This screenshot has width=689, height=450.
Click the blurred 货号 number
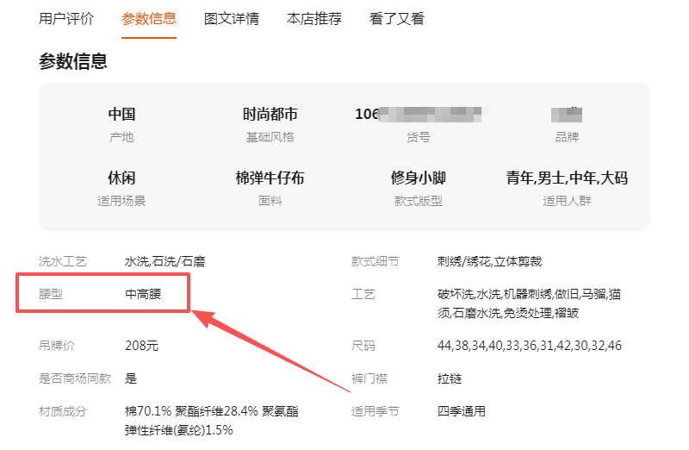pos(421,114)
